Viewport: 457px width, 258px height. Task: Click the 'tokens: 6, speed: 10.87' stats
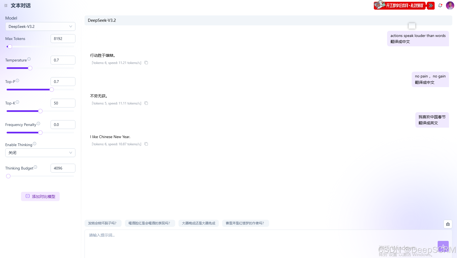117,144
